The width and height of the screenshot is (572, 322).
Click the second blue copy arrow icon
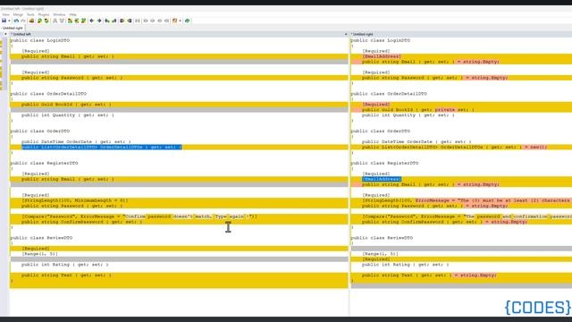tap(99, 21)
